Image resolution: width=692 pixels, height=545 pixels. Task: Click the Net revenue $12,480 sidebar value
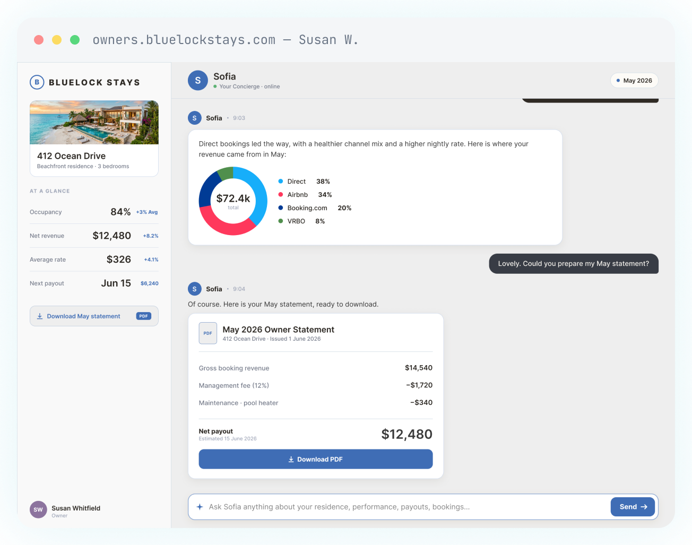(111, 236)
